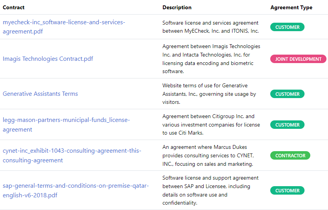This screenshot has height=210, width=328.
Task: Click the Joint Development badge
Action: click(x=298, y=59)
